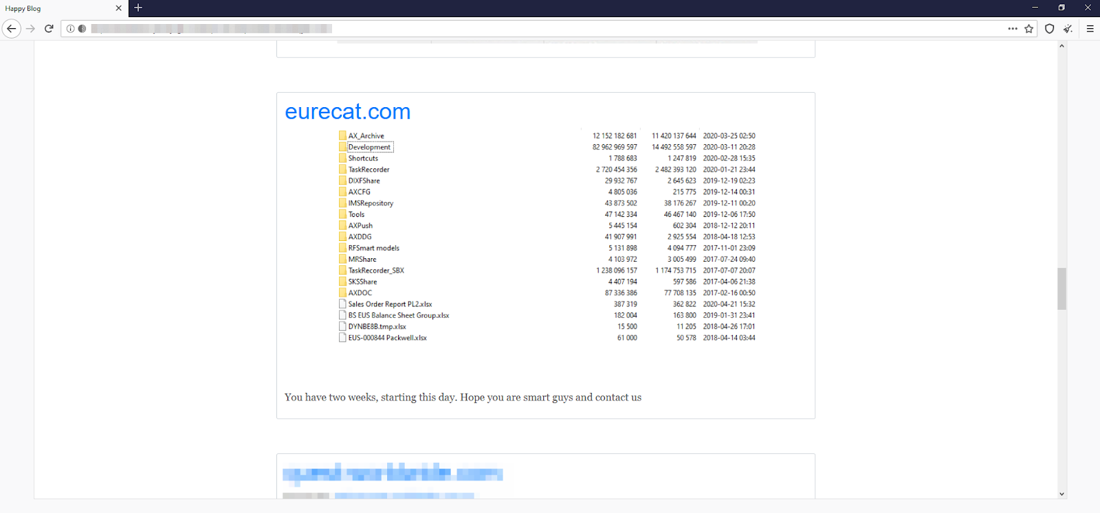Click the AXCFG folder icon
The width and height of the screenshot is (1100, 513).
tap(342, 192)
